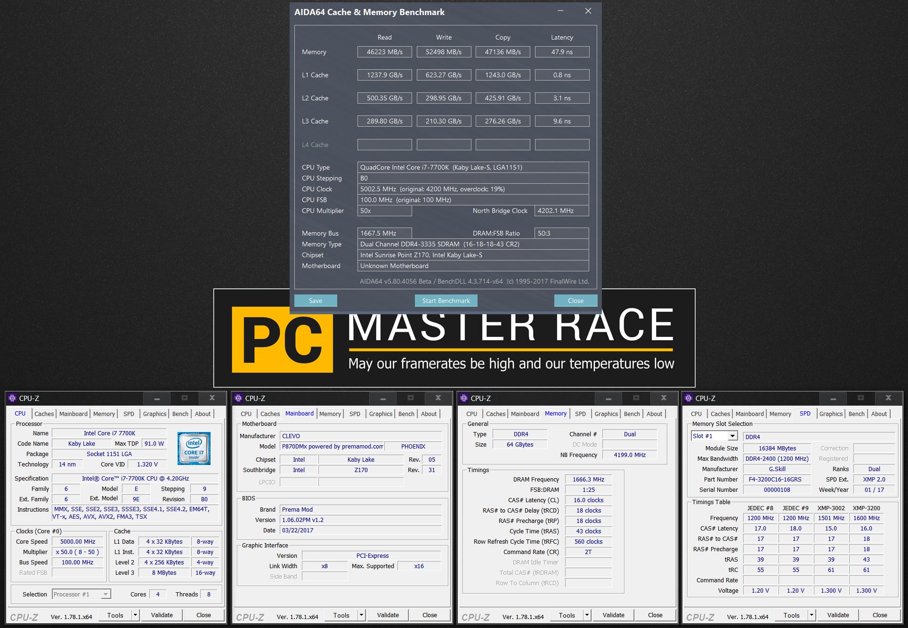Open Graphics tab in the SPD window

click(x=831, y=414)
